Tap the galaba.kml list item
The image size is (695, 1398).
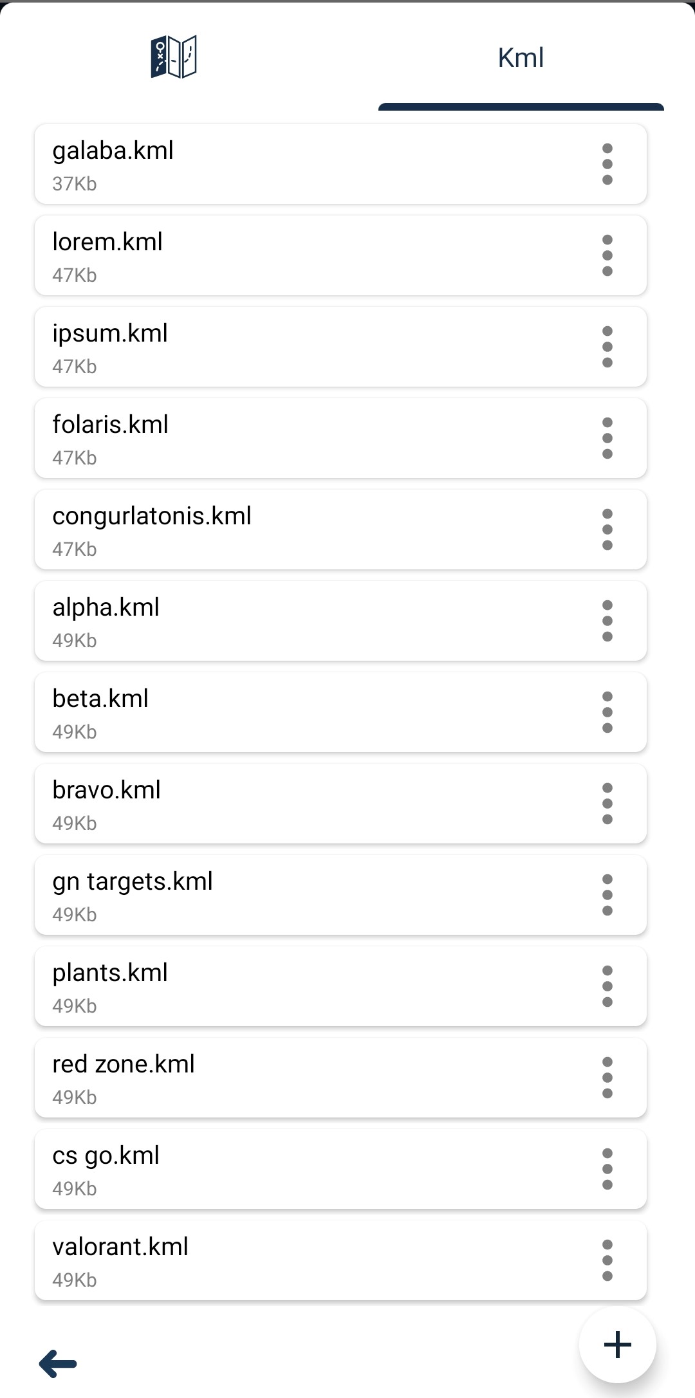290,164
